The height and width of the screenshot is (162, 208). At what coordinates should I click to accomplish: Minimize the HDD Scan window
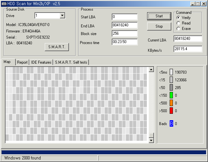pyautogui.click(x=193, y=4)
